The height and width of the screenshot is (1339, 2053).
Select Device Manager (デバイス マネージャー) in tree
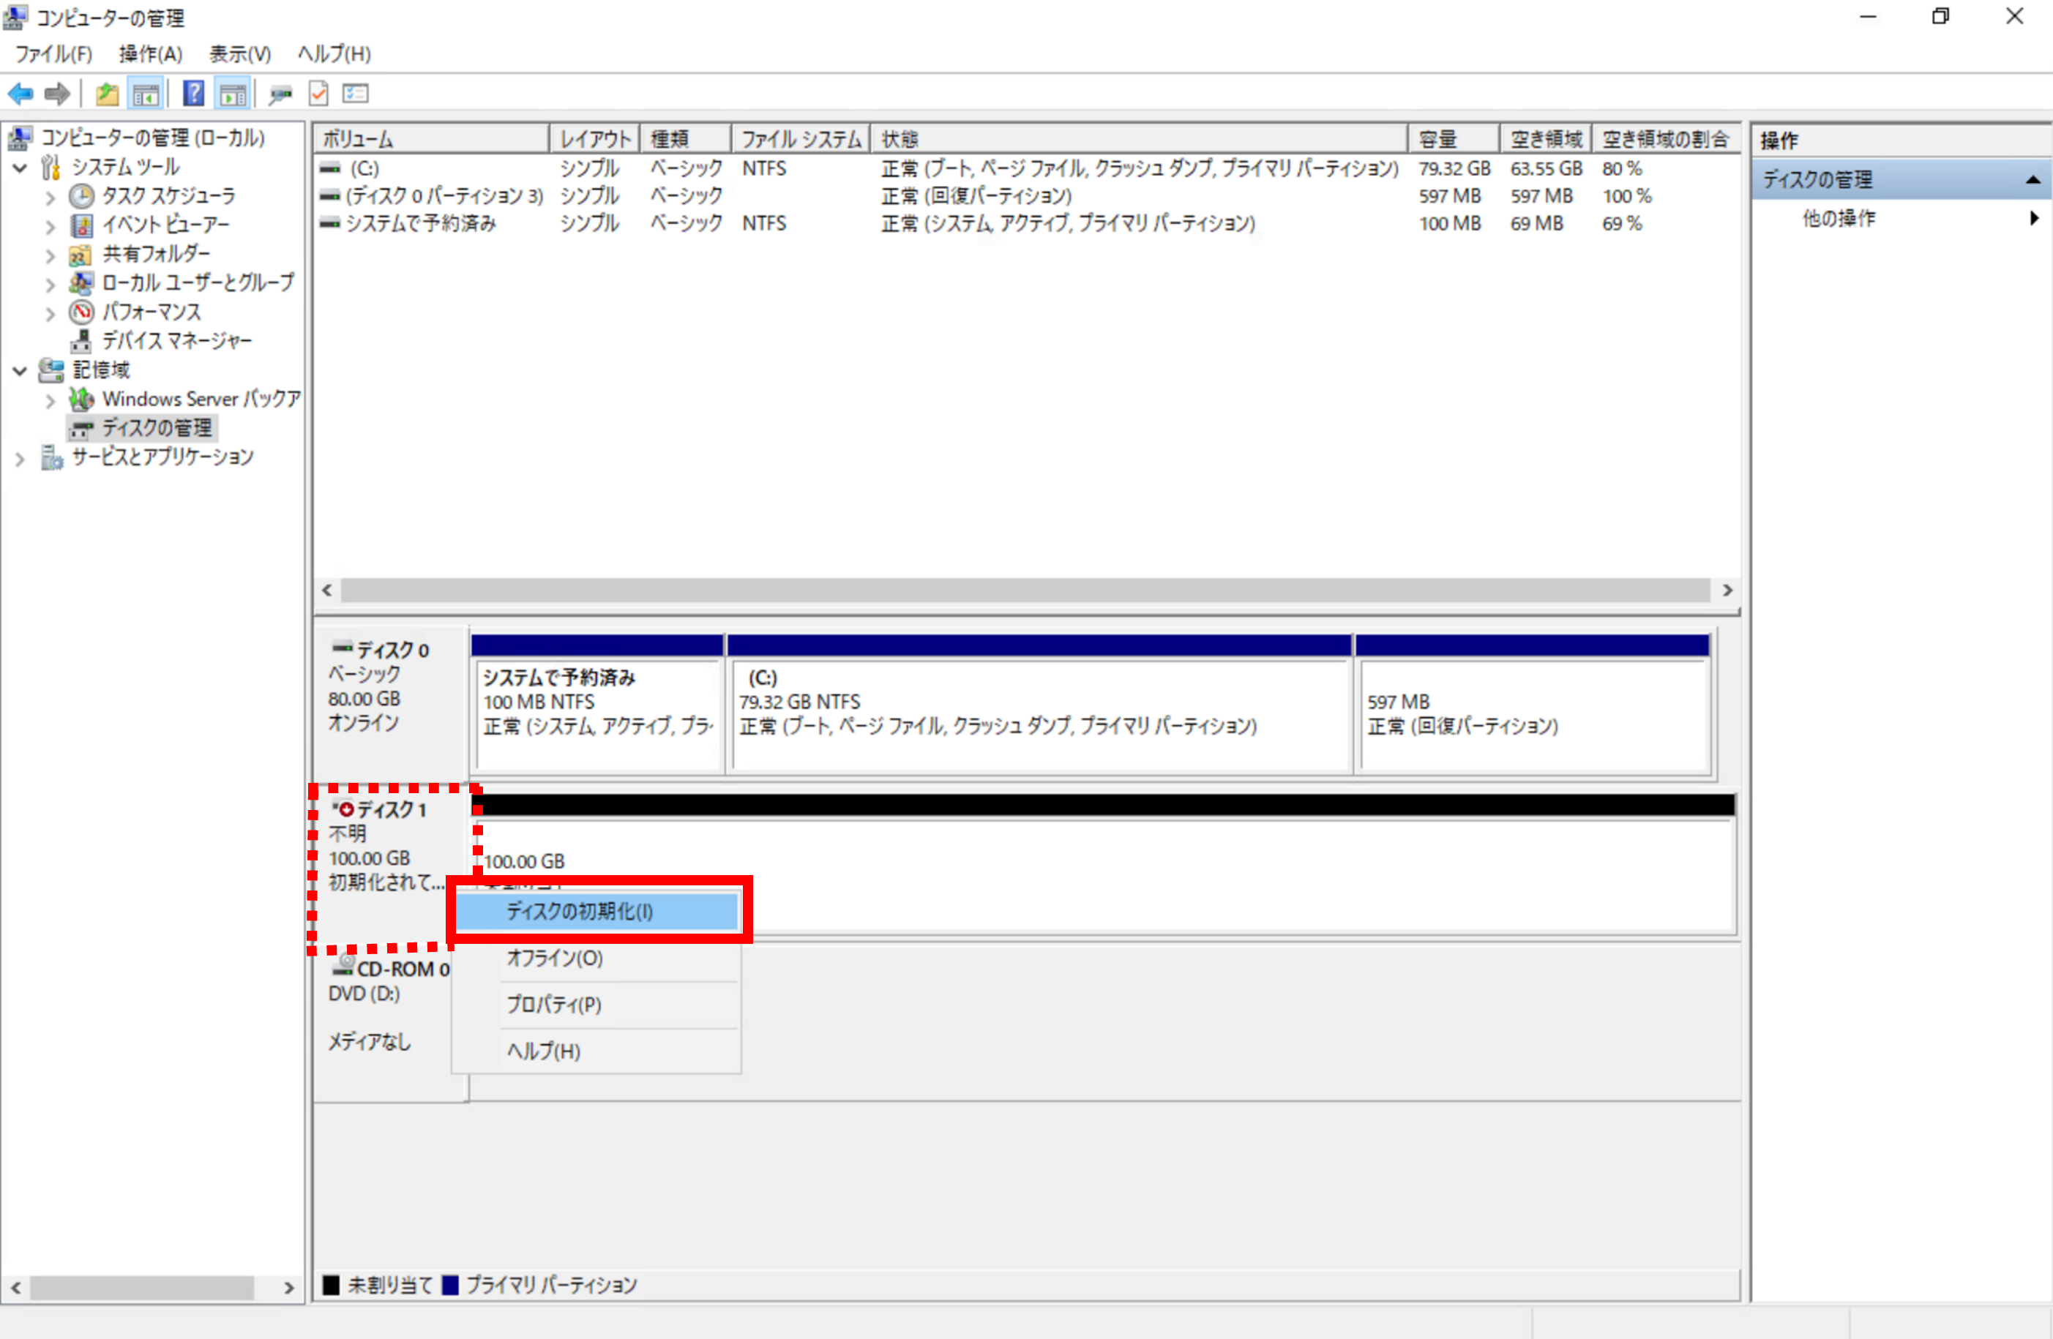[x=176, y=340]
